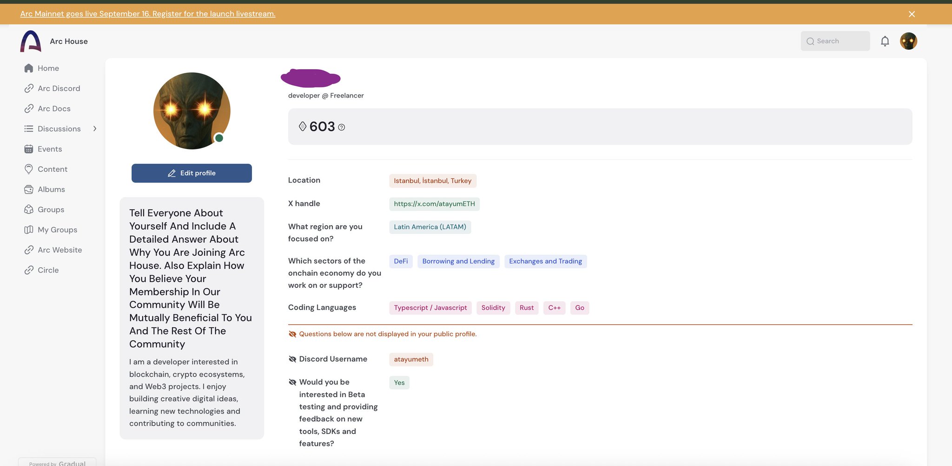This screenshot has height=466, width=952.
Task: Click the pencil icon in Edit profile
Action: (x=172, y=173)
